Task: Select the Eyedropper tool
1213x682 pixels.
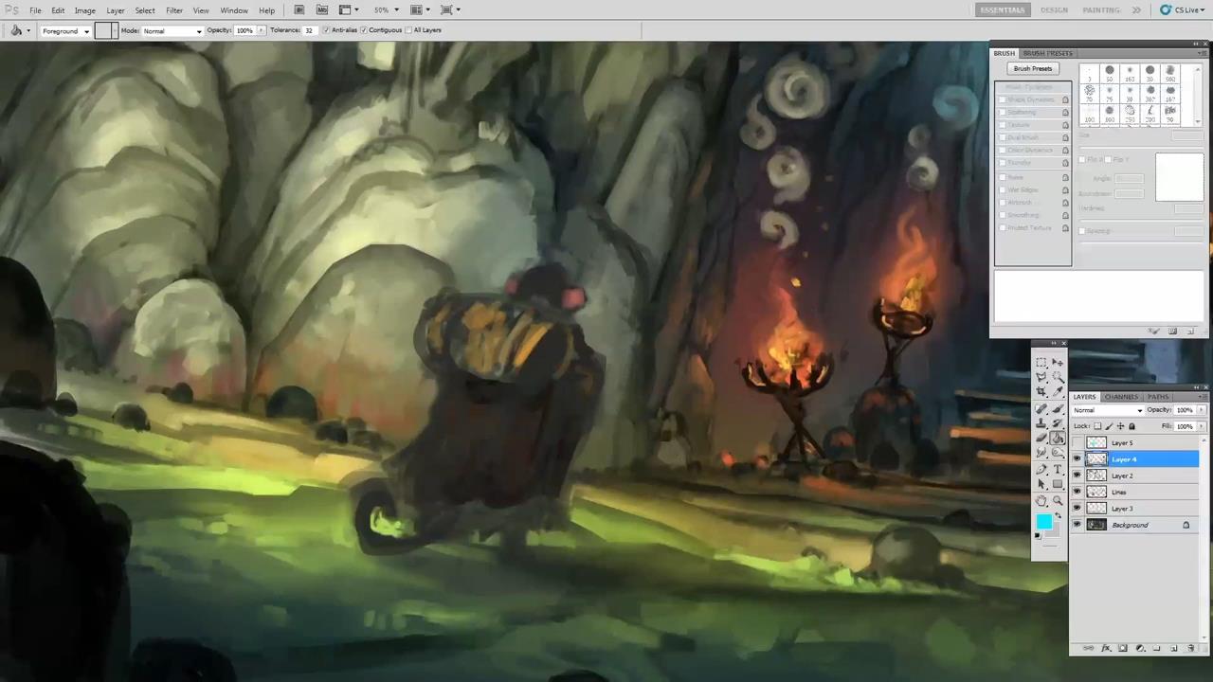Action: click(1058, 391)
